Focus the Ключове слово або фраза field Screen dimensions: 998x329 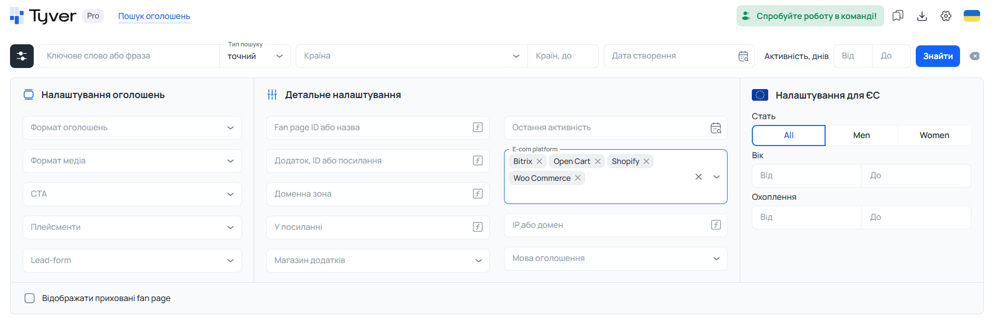(129, 56)
